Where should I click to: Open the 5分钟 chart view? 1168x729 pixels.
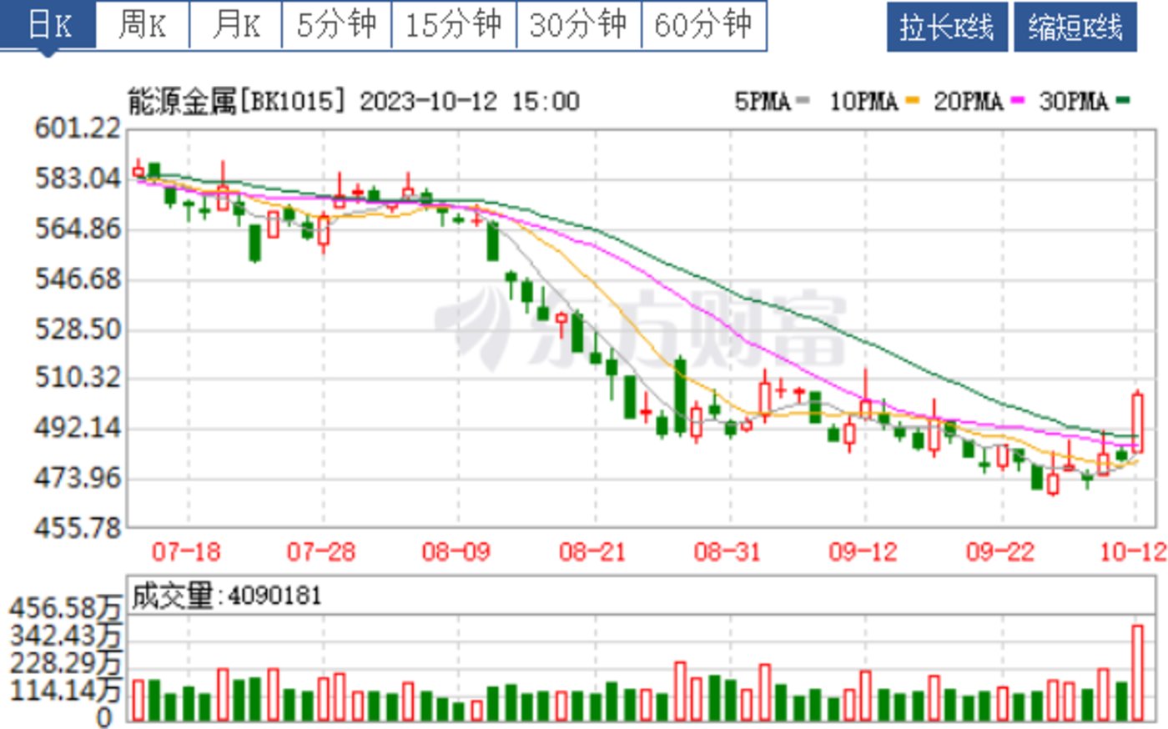337,25
